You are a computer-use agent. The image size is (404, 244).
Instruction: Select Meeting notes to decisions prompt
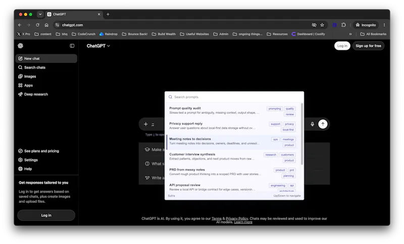point(233,142)
